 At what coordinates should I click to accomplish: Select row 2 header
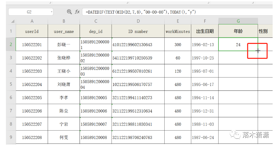(11, 44)
